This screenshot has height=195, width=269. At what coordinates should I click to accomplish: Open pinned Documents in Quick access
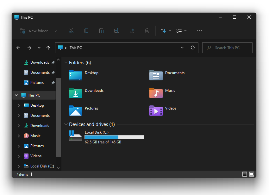point(39,72)
